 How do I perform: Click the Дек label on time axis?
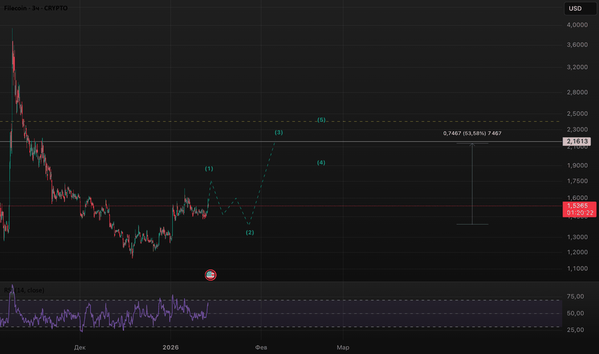click(80, 348)
